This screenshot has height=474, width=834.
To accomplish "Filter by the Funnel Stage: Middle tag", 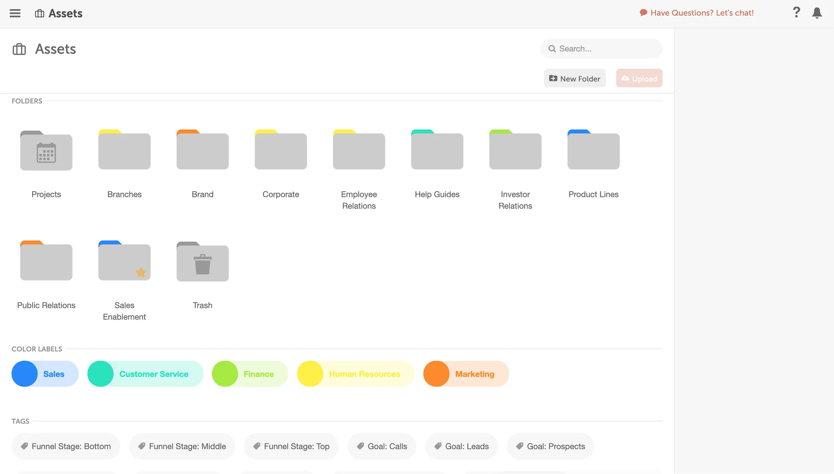I will tap(182, 446).
